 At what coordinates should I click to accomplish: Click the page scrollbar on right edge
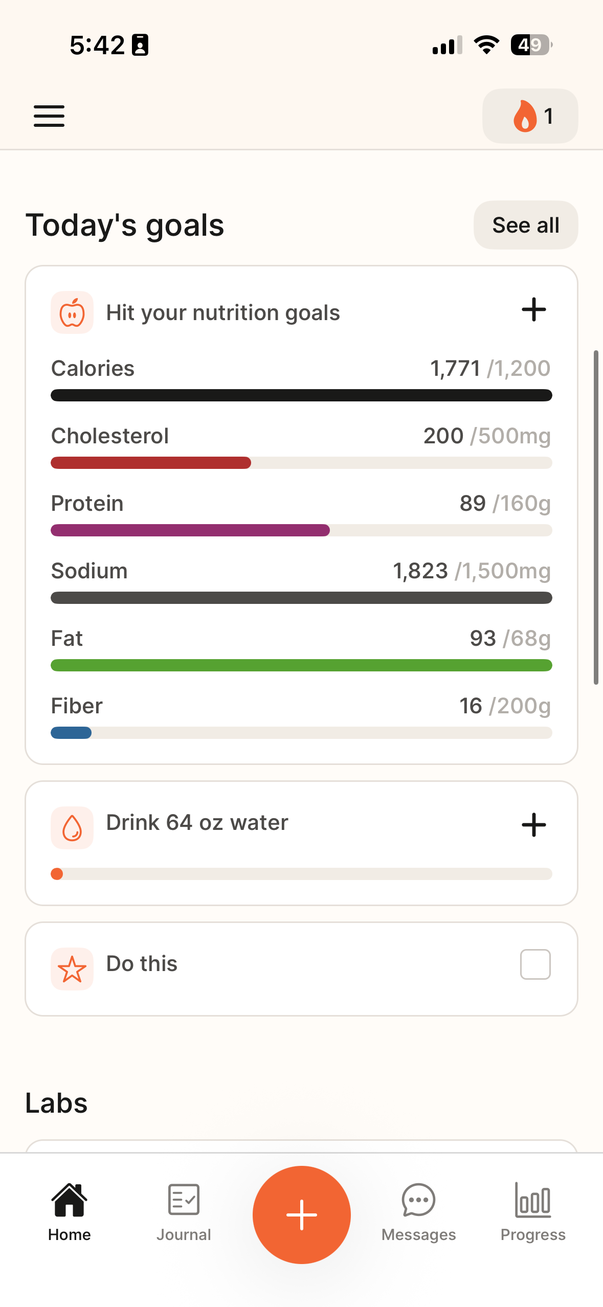(596, 517)
